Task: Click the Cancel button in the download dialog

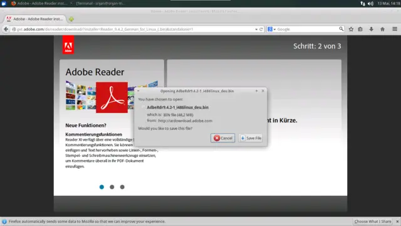Action: point(223,138)
